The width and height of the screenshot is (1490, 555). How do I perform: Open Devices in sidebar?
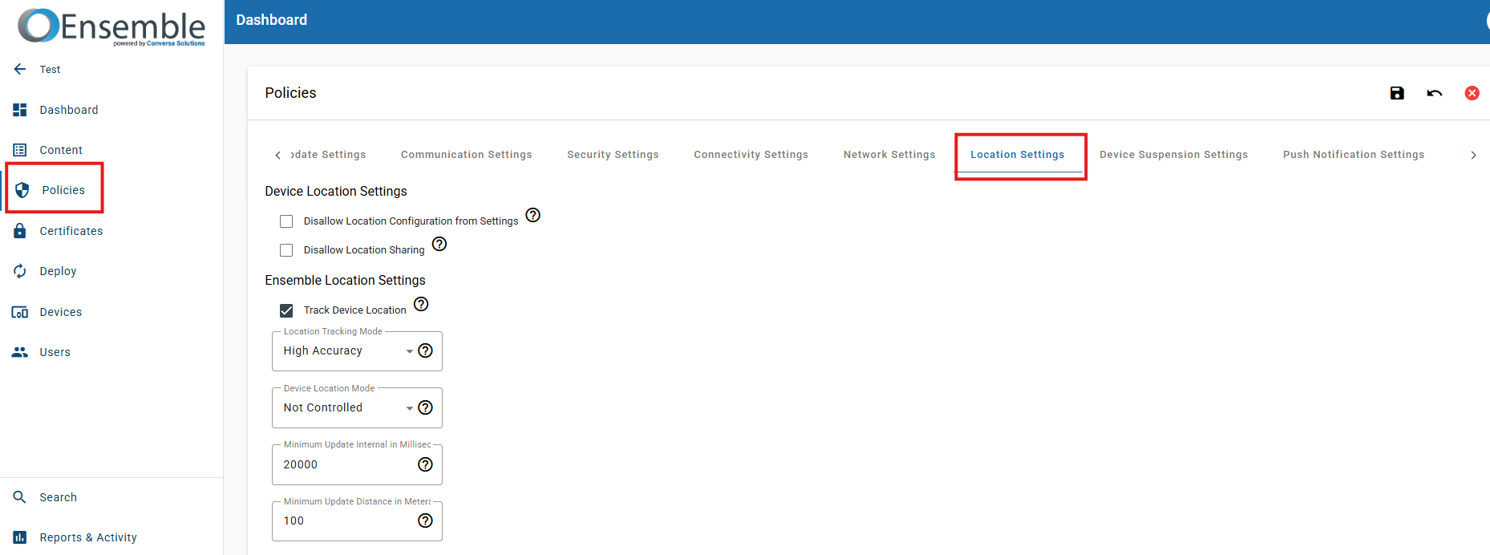(61, 312)
